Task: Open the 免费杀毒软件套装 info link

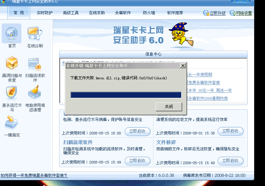Action: [x=203, y=83]
